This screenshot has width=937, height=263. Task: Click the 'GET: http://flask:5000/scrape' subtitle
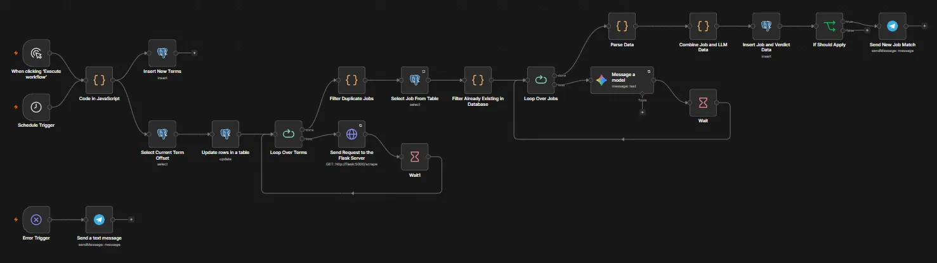352,164
